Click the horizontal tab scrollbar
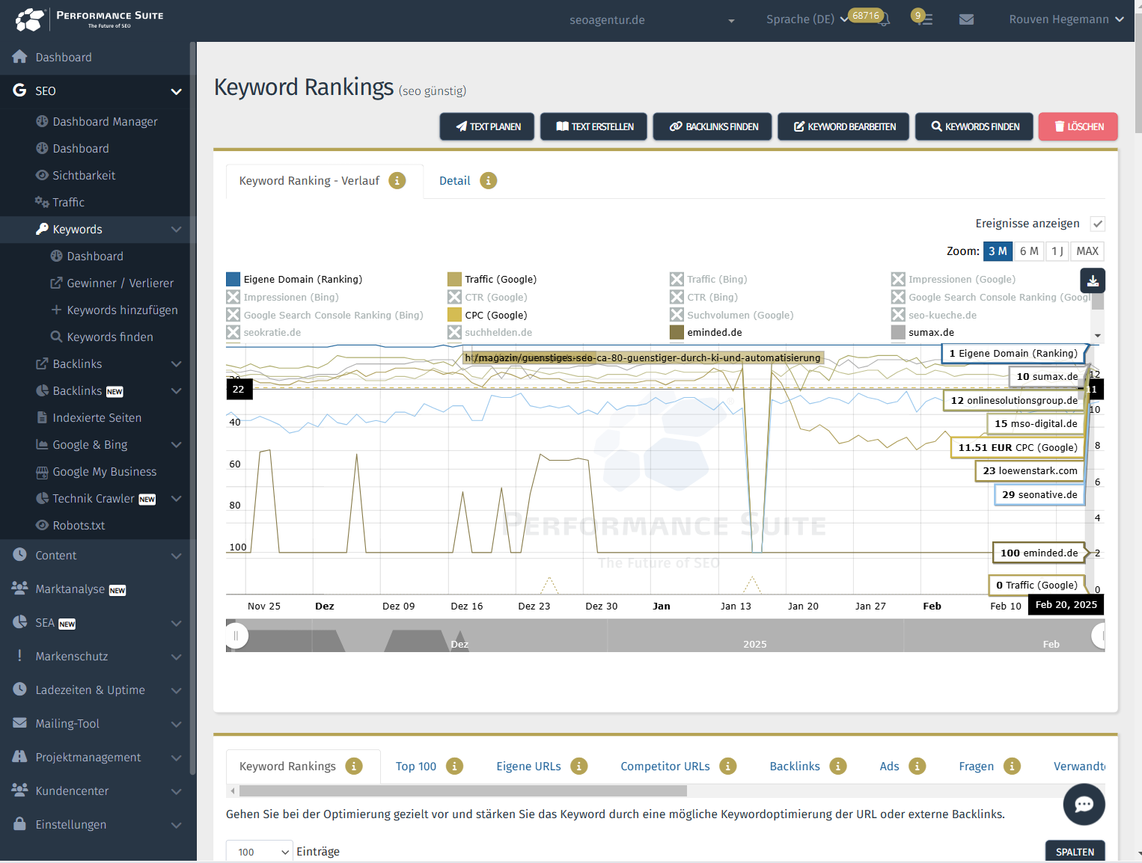 462,790
